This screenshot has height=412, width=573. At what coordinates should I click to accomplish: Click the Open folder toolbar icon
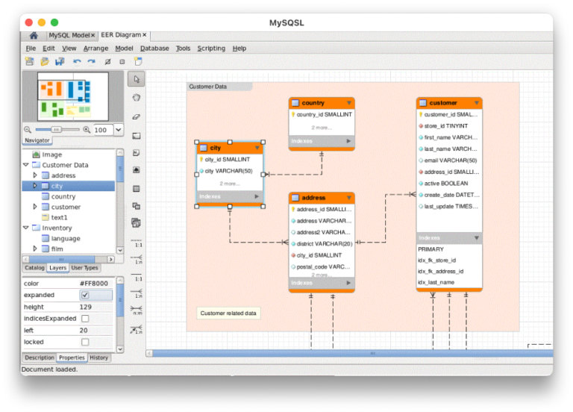coord(45,61)
